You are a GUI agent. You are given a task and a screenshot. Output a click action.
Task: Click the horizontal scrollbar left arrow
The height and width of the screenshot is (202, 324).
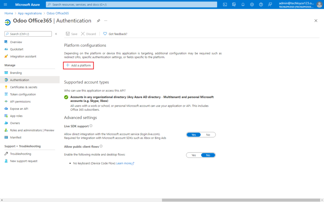pyautogui.click(x=2, y=200)
